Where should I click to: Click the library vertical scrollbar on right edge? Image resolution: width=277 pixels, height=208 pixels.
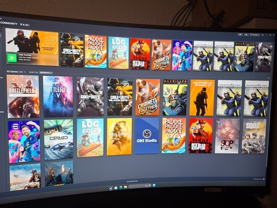pyautogui.click(x=269, y=129)
